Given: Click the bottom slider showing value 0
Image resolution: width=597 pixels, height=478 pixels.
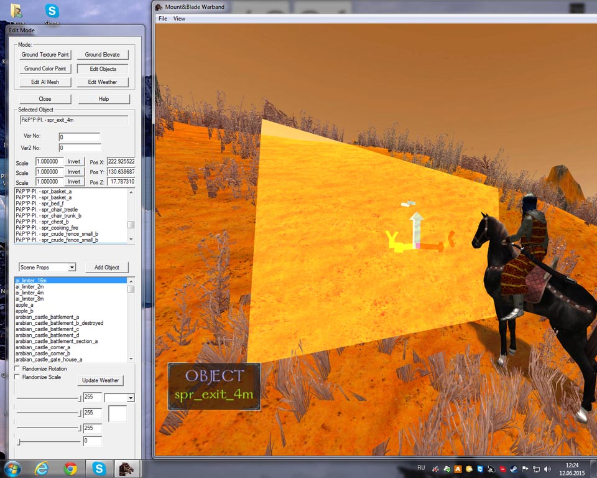Looking at the screenshot, I should pos(20,441).
